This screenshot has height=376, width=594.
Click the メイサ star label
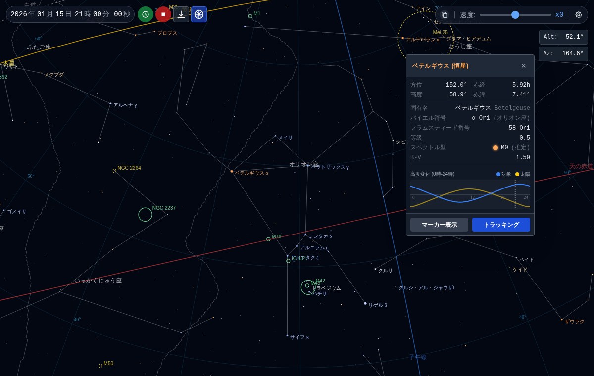pyautogui.click(x=285, y=138)
